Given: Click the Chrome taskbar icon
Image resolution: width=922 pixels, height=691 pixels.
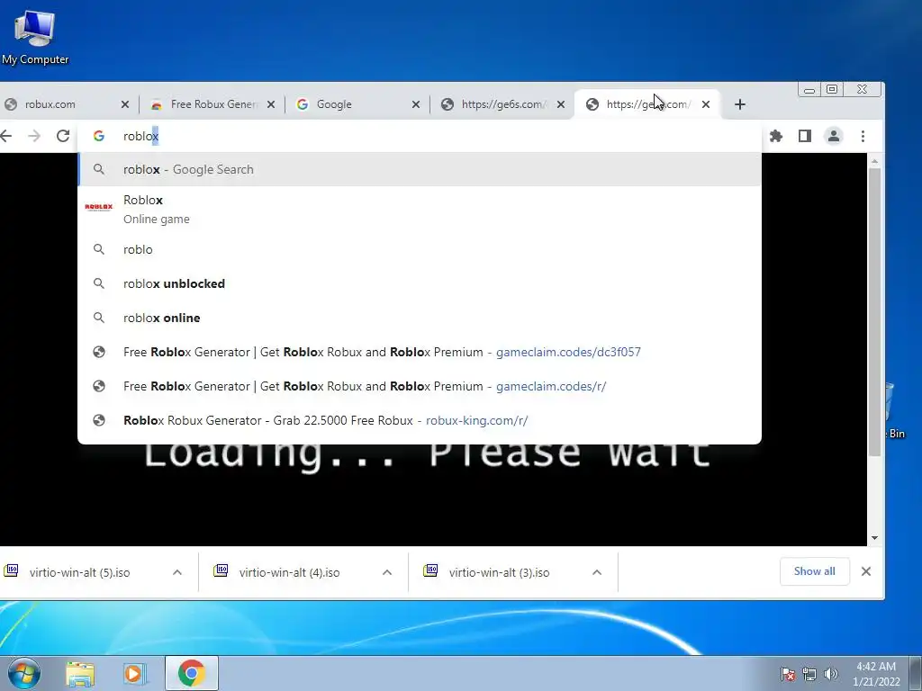Looking at the screenshot, I should coord(192,673).
